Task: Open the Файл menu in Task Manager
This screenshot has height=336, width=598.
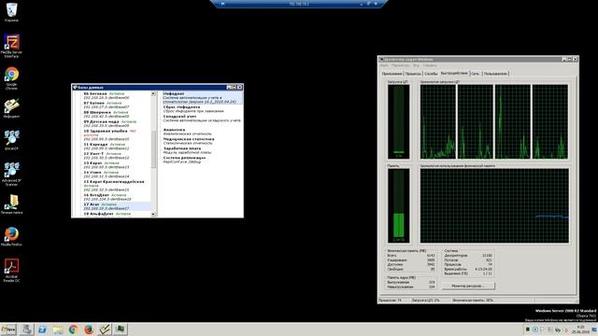Action: [x=384, y=65]
